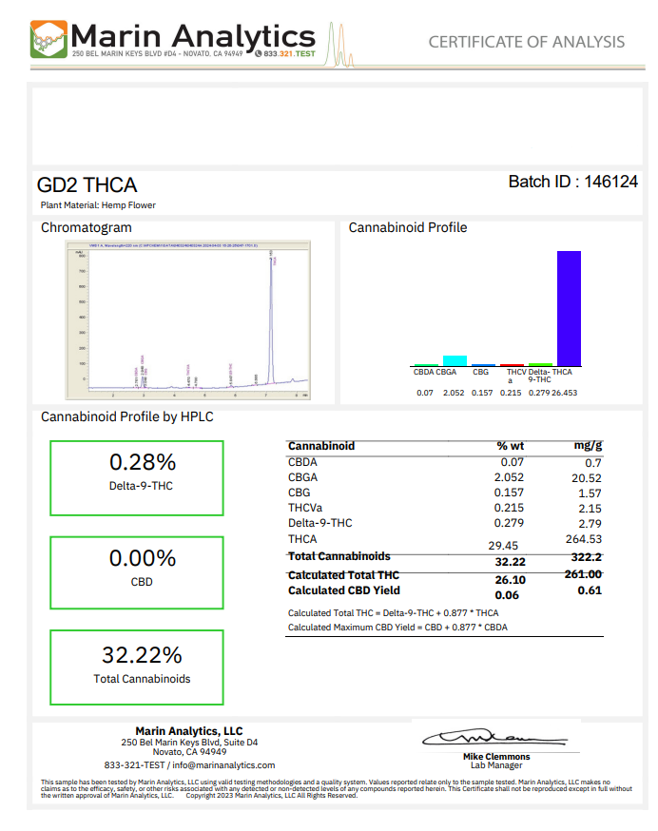Click the phone icon beside 833.321.TEST
The width and height of the screenshot is (658, 831).
[259, 53]
